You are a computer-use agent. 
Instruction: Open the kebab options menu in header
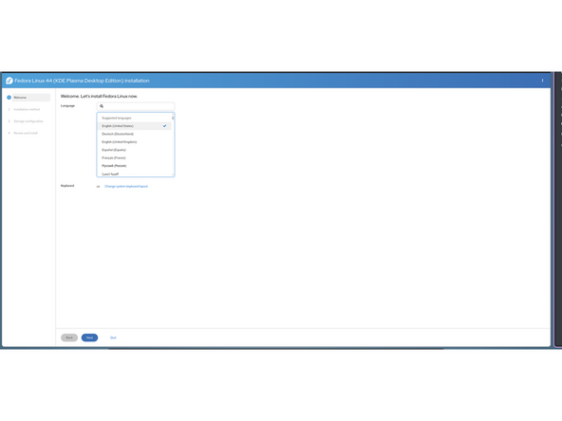pyautogui.click(x=542, y=81)
